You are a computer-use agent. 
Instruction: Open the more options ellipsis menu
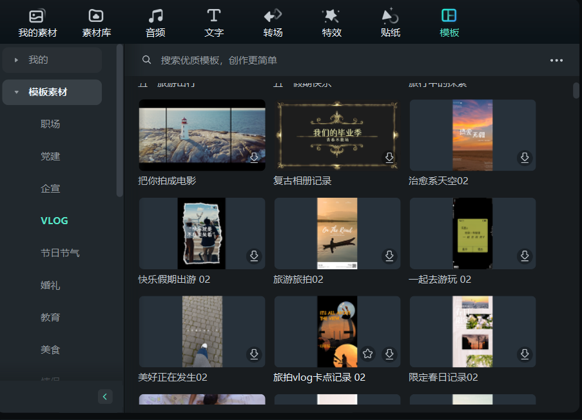point(556,60)
